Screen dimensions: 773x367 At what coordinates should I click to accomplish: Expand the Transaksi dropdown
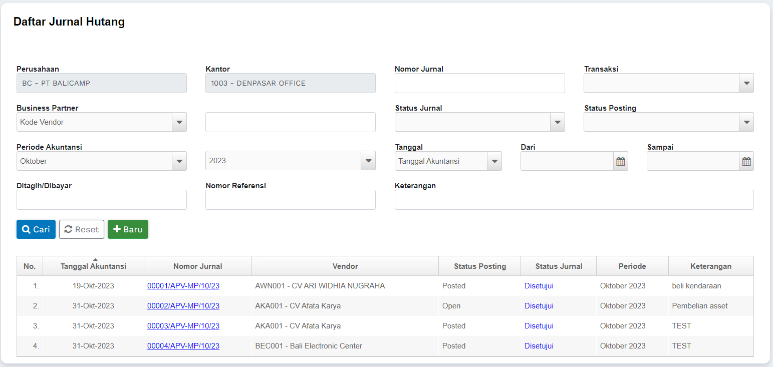[746, 83]
